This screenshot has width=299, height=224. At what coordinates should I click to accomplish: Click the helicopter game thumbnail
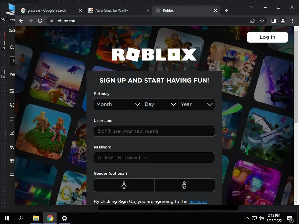pyautogui.click(x=58, y=80)
